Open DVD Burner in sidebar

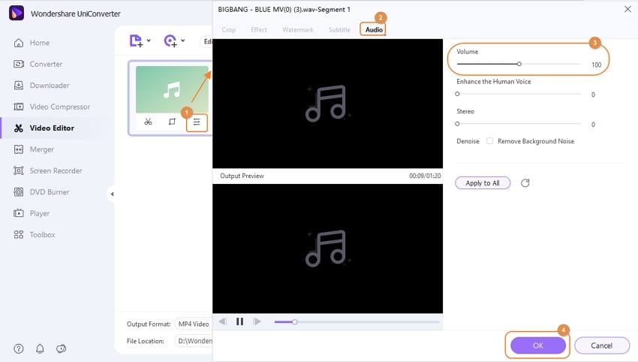click(x=41, y=192)
